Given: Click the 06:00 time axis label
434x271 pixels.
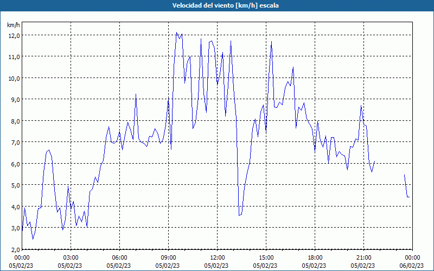Looking at the screenshot, I should [119, 258].
